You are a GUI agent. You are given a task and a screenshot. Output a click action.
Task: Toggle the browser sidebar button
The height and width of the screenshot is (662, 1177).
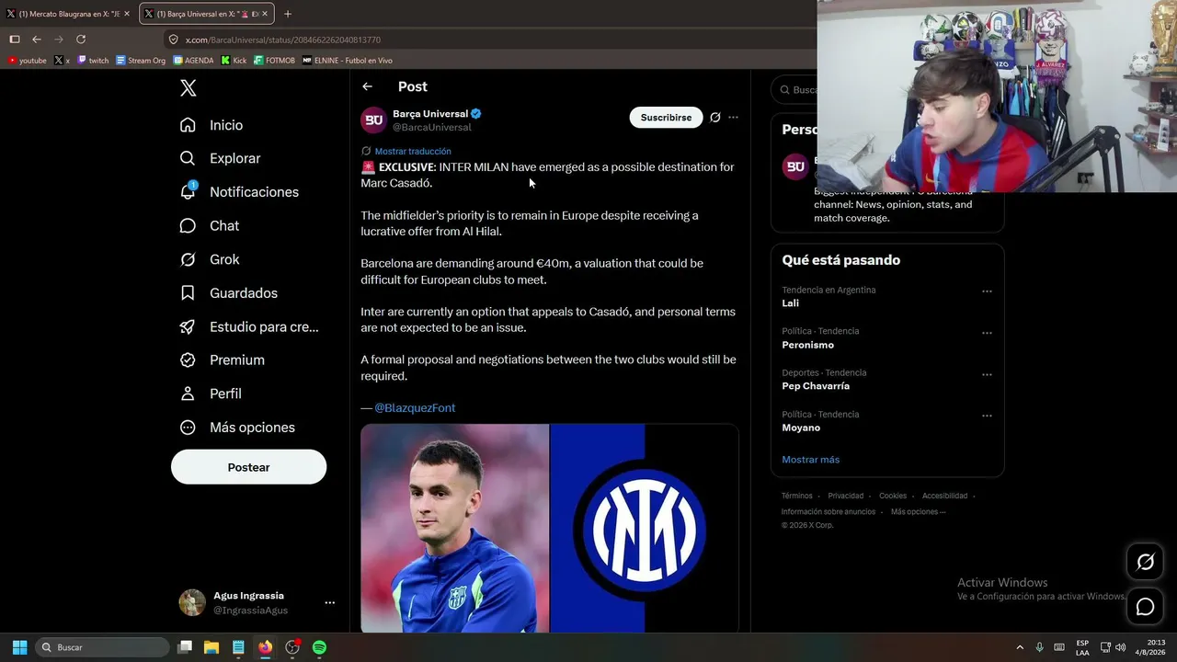(x=15, y=40)
